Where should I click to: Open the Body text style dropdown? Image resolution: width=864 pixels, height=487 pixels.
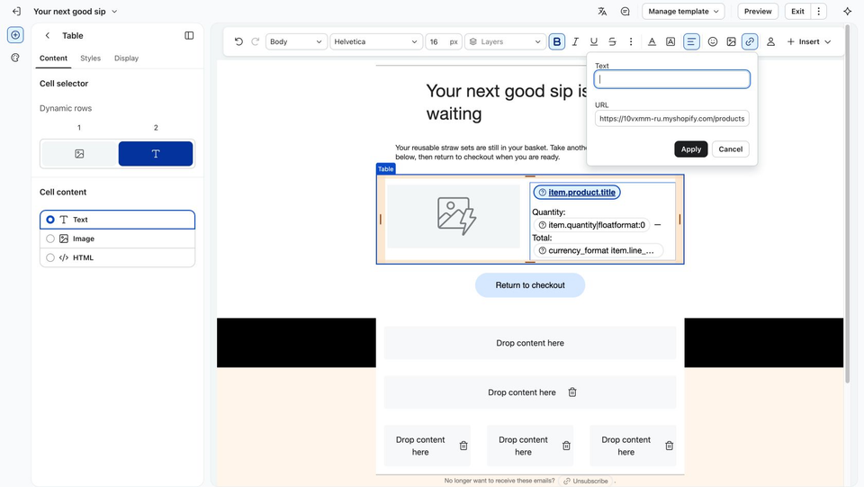tap(296, 41)
